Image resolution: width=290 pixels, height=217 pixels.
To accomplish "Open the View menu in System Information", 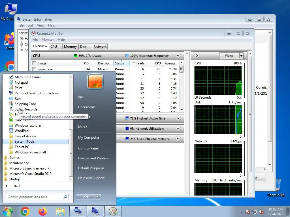I will 40,25.
